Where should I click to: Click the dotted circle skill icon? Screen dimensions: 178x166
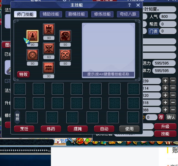[x=65, y=55]
